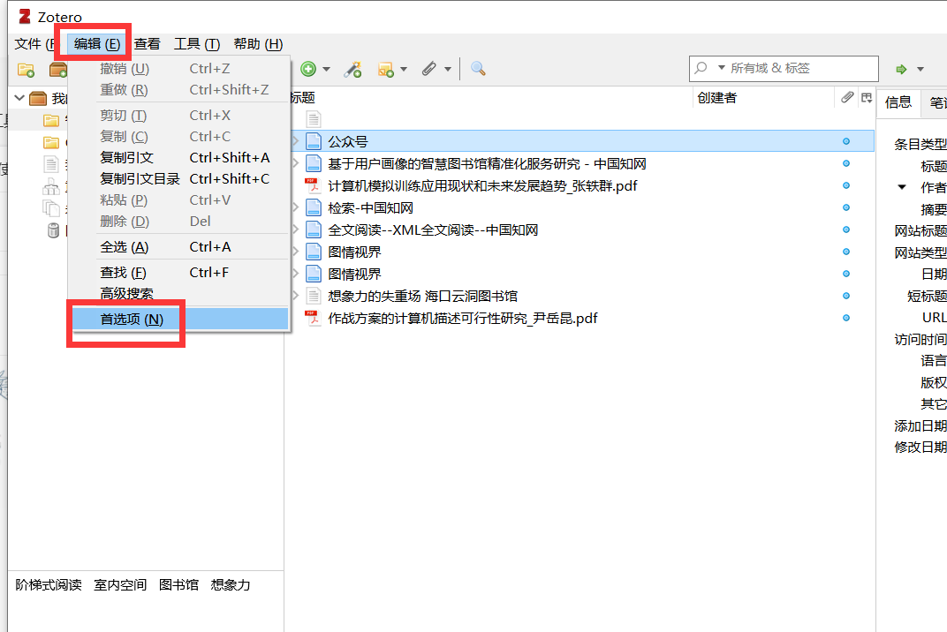The image size is (947, 632).
Task: Expand the 公众号 item row
Action: [x=295, y=141]
